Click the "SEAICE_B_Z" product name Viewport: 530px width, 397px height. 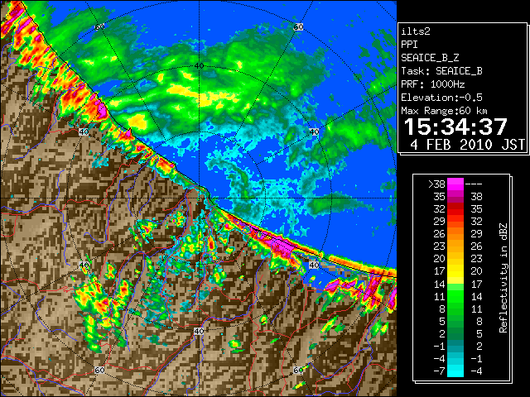[x=430, y=58]
